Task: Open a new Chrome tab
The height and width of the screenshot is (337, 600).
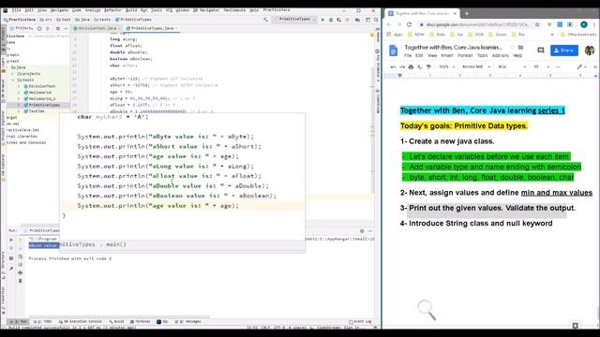Action: pos(467,13)
